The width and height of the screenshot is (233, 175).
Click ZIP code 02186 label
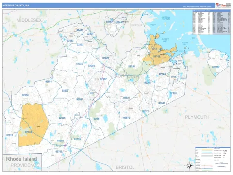[132, 67]
